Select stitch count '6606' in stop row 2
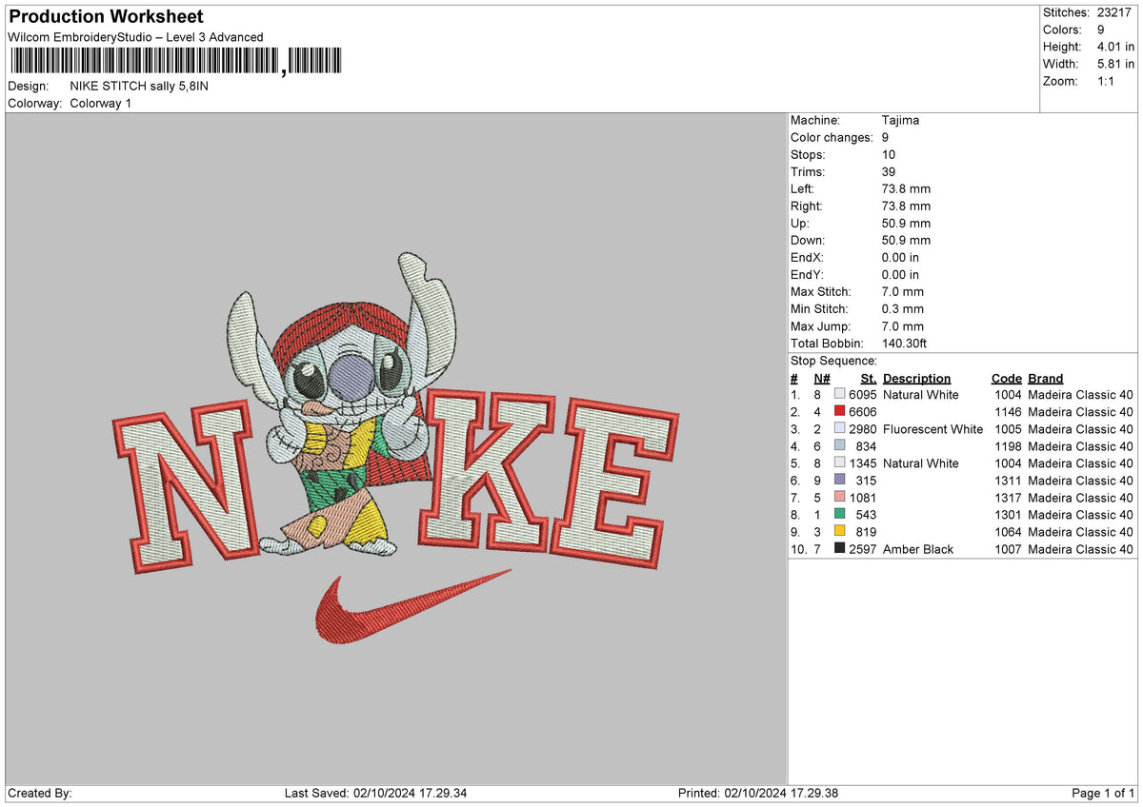The height and width of the screenshot is (807, 1143). click(x=863, y=412)
